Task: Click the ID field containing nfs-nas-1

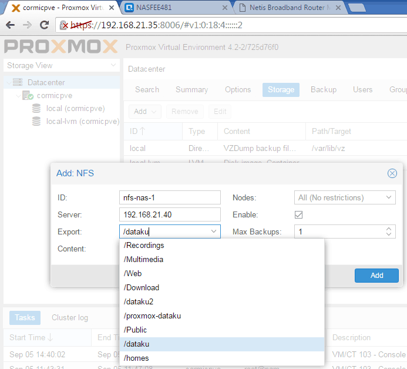Action: click(x=170, y=197)
